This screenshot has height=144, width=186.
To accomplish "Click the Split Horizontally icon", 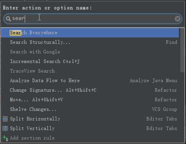I will coord(5,119).
